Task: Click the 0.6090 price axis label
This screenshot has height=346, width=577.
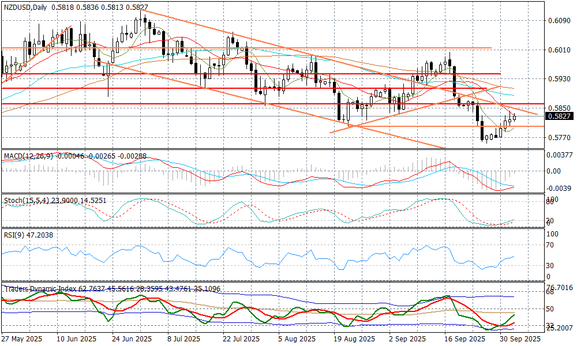Action: [557, 21]
